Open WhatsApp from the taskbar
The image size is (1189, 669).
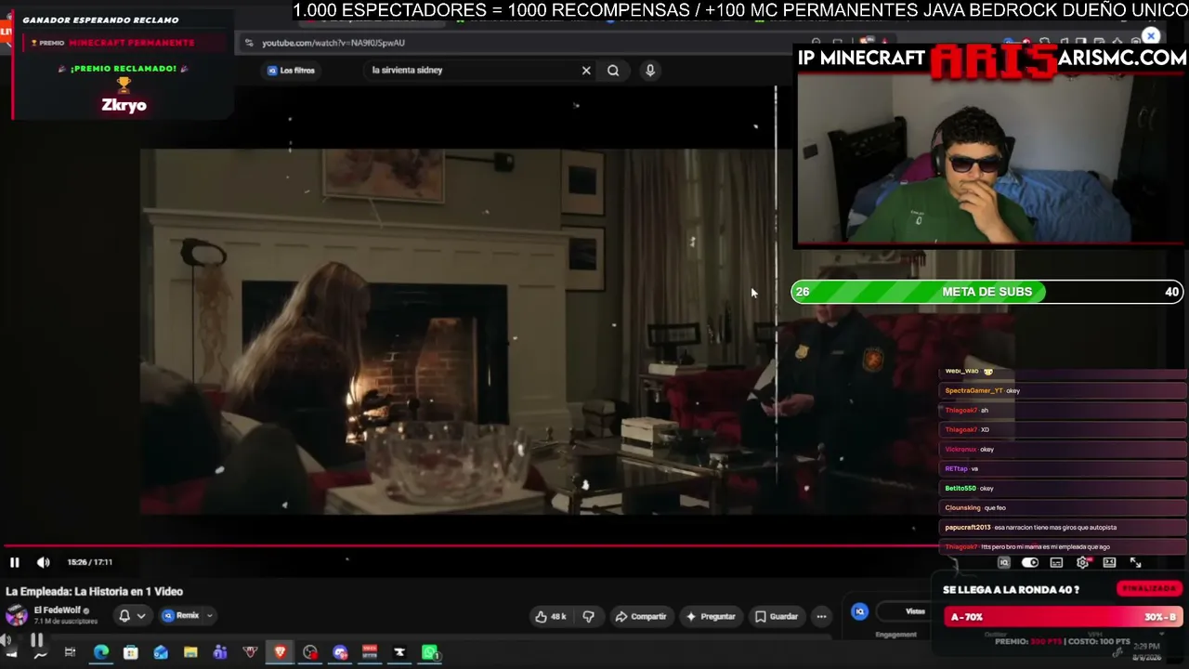[430, 652]
